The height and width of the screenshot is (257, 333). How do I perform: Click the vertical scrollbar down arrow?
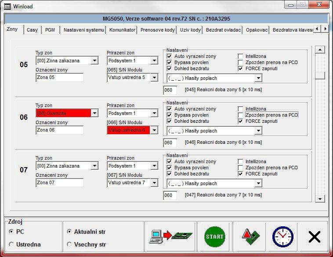(x=320, y=199)
